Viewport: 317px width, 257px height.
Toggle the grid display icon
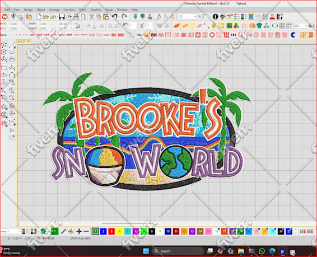click(282, 26)
